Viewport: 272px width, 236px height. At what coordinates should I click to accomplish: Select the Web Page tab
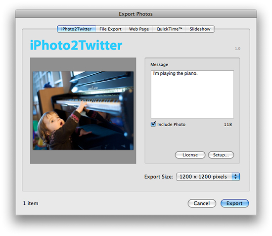[x=139, y=29]
